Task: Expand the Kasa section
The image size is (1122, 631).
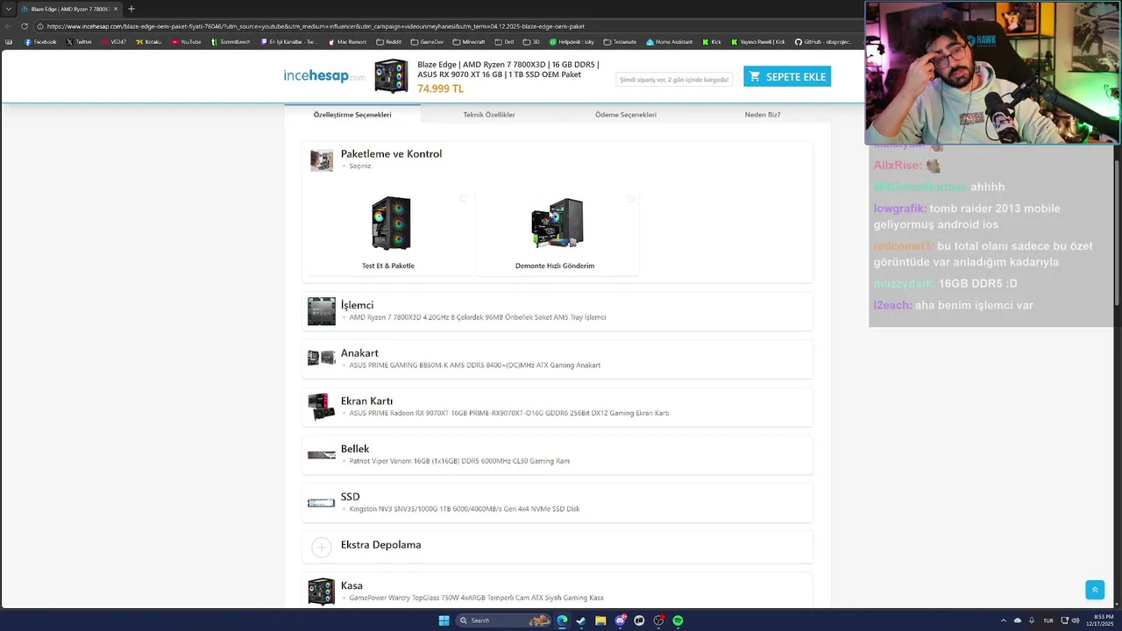Action: (x=557, y=591)
